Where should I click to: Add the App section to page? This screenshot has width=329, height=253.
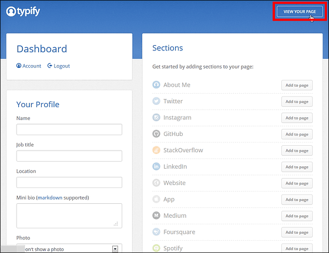[x=297, y=200]
